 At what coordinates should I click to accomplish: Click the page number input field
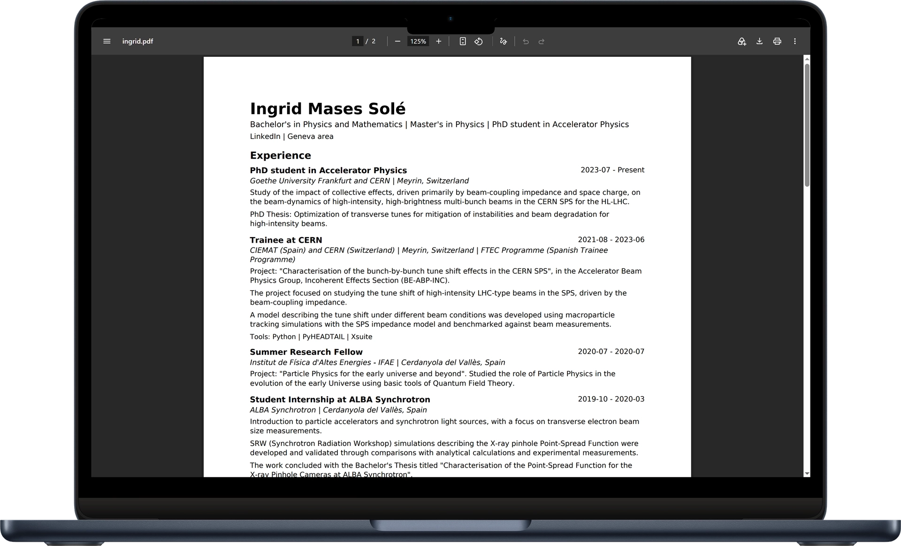click(358, 41)
